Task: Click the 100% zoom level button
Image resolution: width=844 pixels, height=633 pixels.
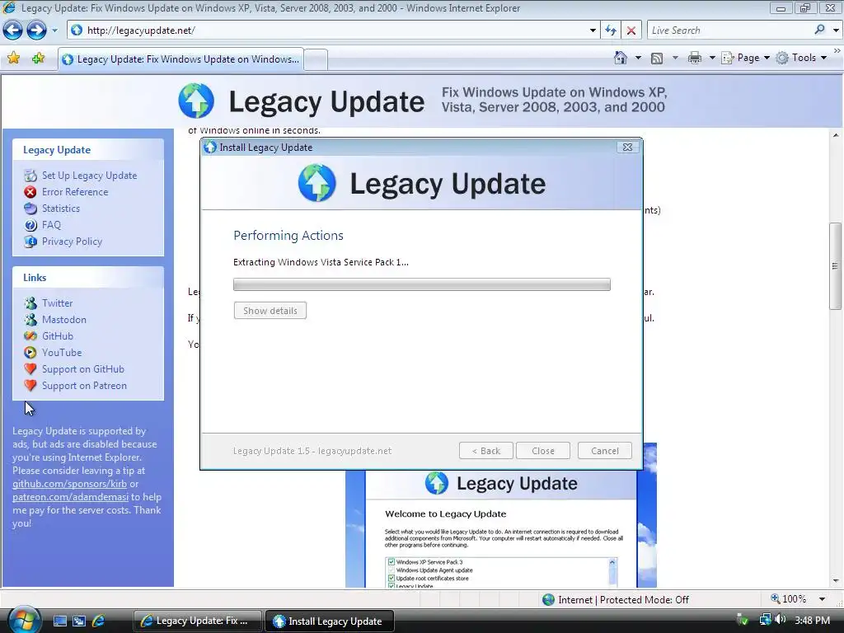Action: click(x=789, y=599)
